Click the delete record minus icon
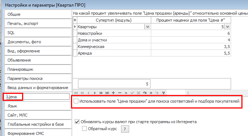The width and height of the screenshot is (248, 136). [120, 93]
